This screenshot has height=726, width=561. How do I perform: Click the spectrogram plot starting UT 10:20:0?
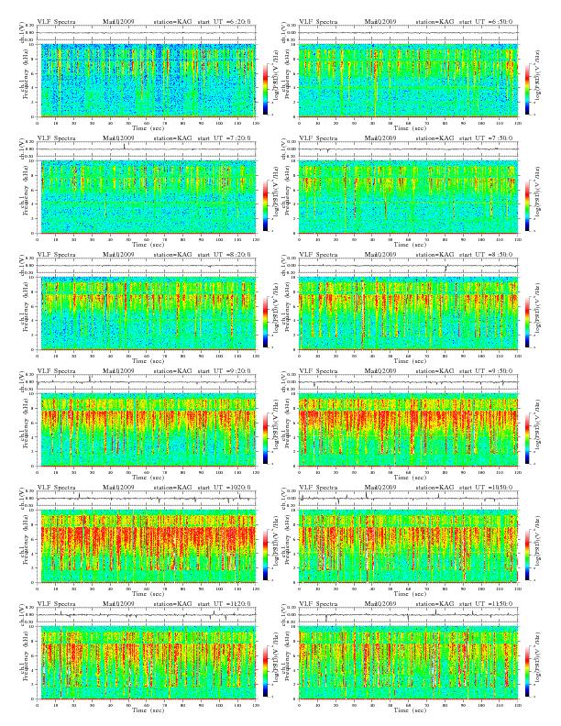pyautogui.click(x=147, y=546)
